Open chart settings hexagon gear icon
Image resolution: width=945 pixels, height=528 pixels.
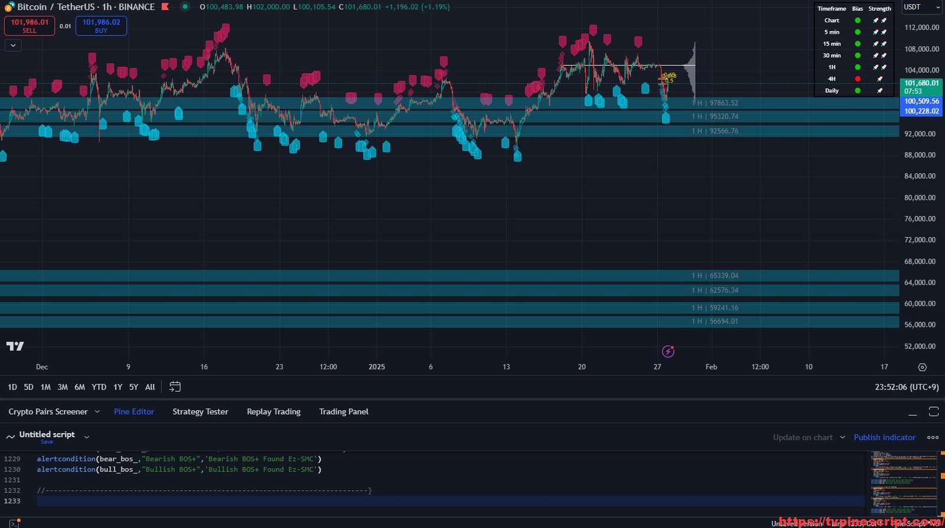(922, 367)
